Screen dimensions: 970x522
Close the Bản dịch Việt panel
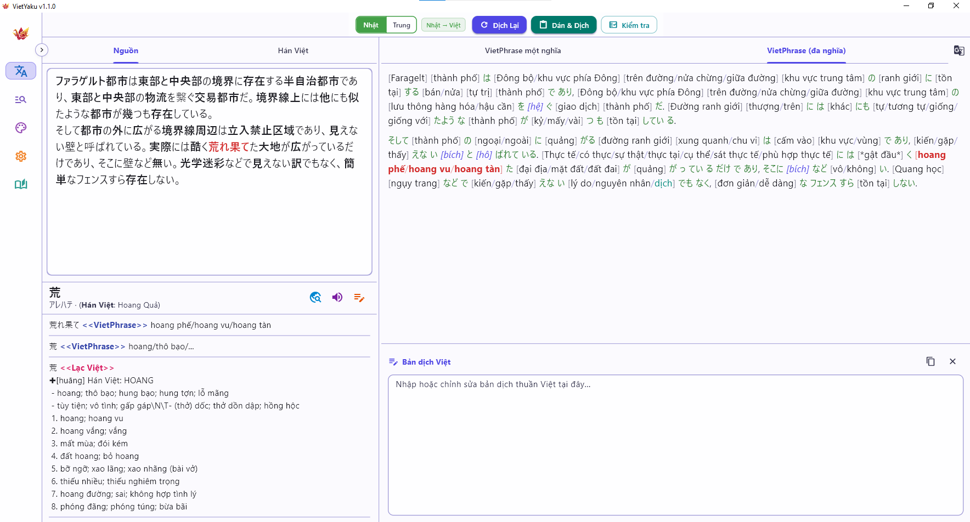pos(952,361)
